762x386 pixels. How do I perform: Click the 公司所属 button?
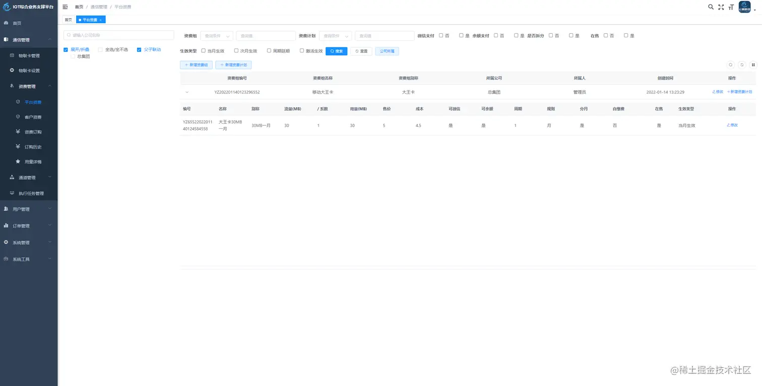pyautogui.click(x=387, y=51)
